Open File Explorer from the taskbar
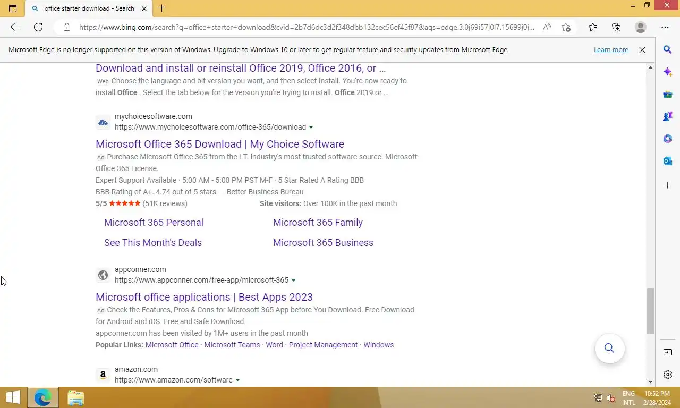This screenshot has height=408, width=680. click(76, 398)
